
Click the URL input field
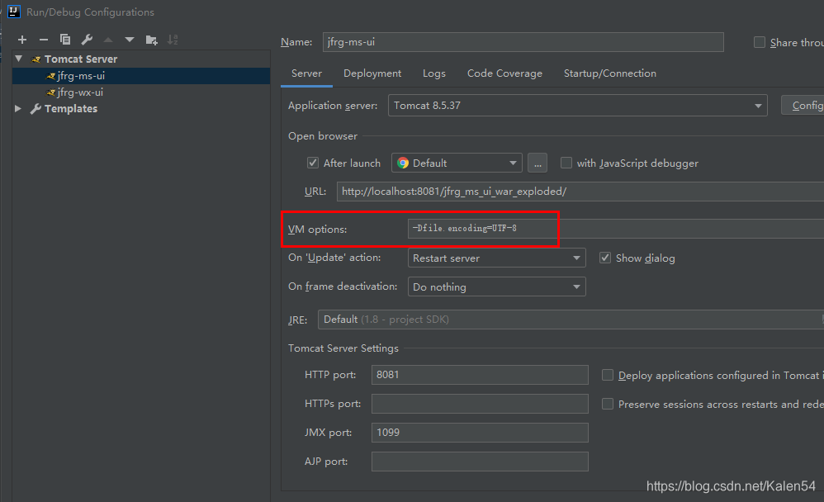[x=580, y=192]
